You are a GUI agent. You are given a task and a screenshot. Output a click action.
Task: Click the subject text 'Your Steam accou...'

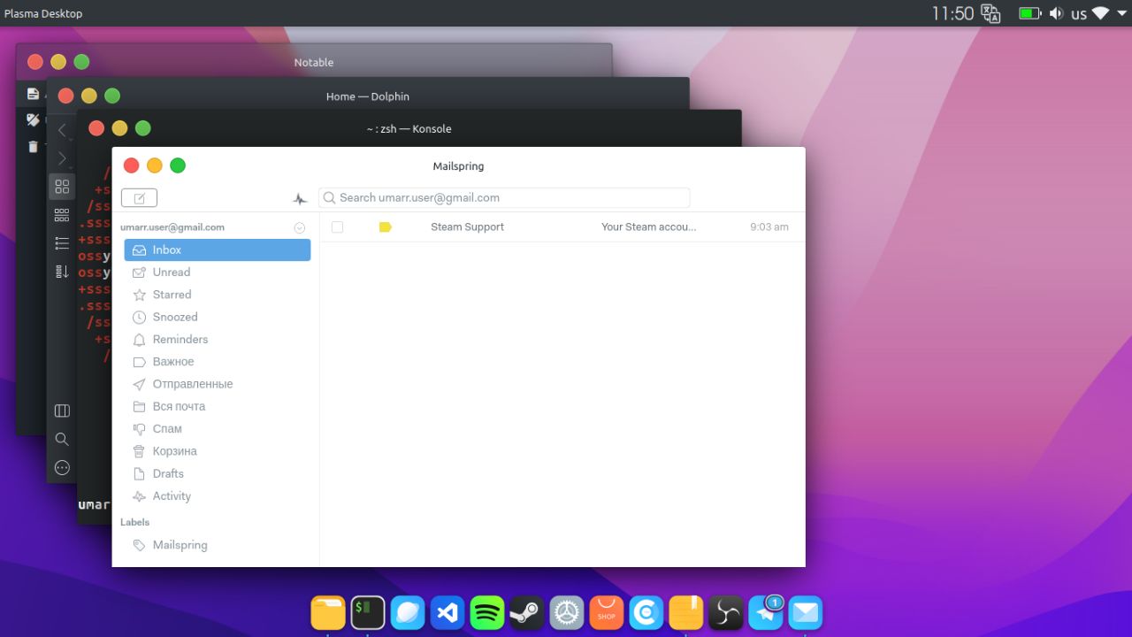(648, 227)
